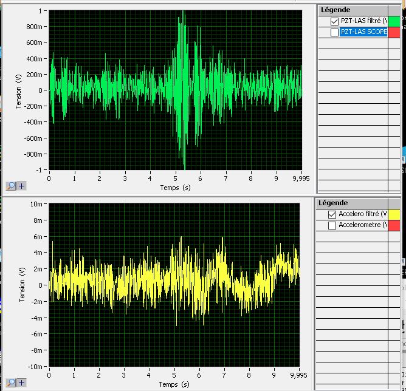The image size is (406, 391).
Task: Enable the PZT-LAS SCOPE plot checkbox
Action: (x=334, y=32)
